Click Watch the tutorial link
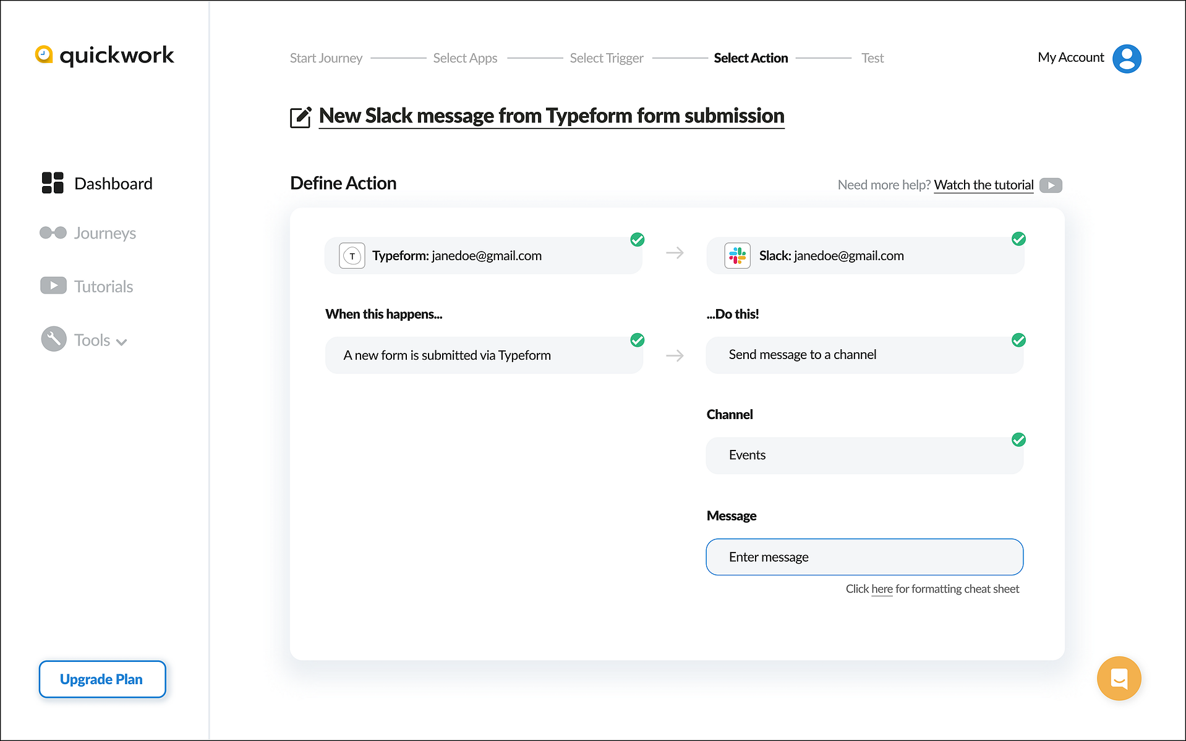This screenshot has width=1186, height=741. 984,185
